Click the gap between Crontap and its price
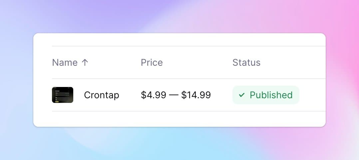 (x=130, y=95)
